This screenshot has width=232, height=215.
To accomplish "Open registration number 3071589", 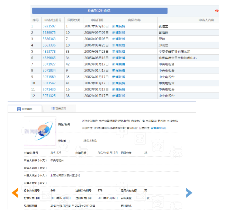I will [49, 77].
